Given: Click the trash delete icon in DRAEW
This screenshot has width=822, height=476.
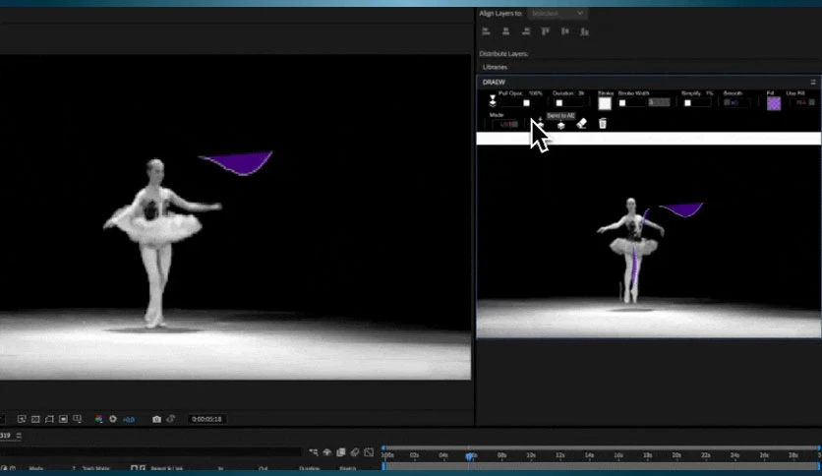Looking at the screenshot, I should [x=603, y=123].
